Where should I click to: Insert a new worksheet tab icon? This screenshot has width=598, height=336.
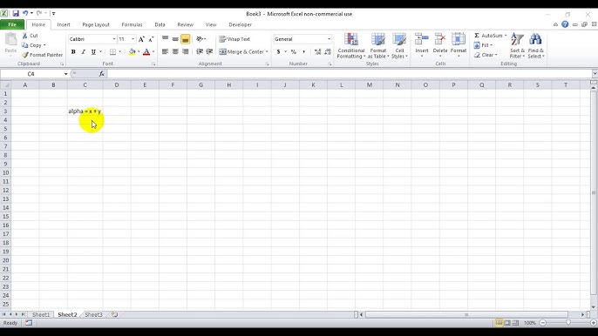pos(114,314)
